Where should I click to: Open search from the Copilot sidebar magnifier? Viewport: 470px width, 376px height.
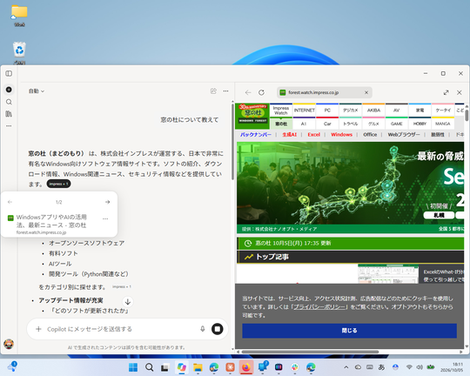(9, 102)
